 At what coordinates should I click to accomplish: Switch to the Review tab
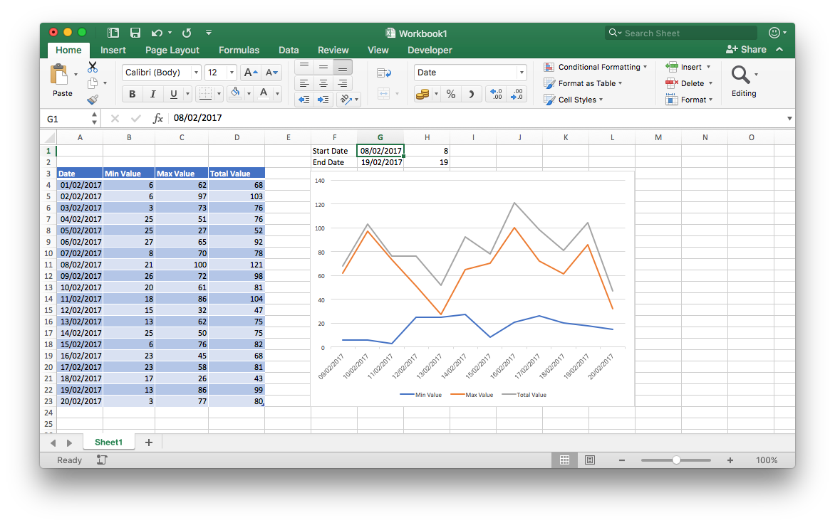(x=333, y=50)
